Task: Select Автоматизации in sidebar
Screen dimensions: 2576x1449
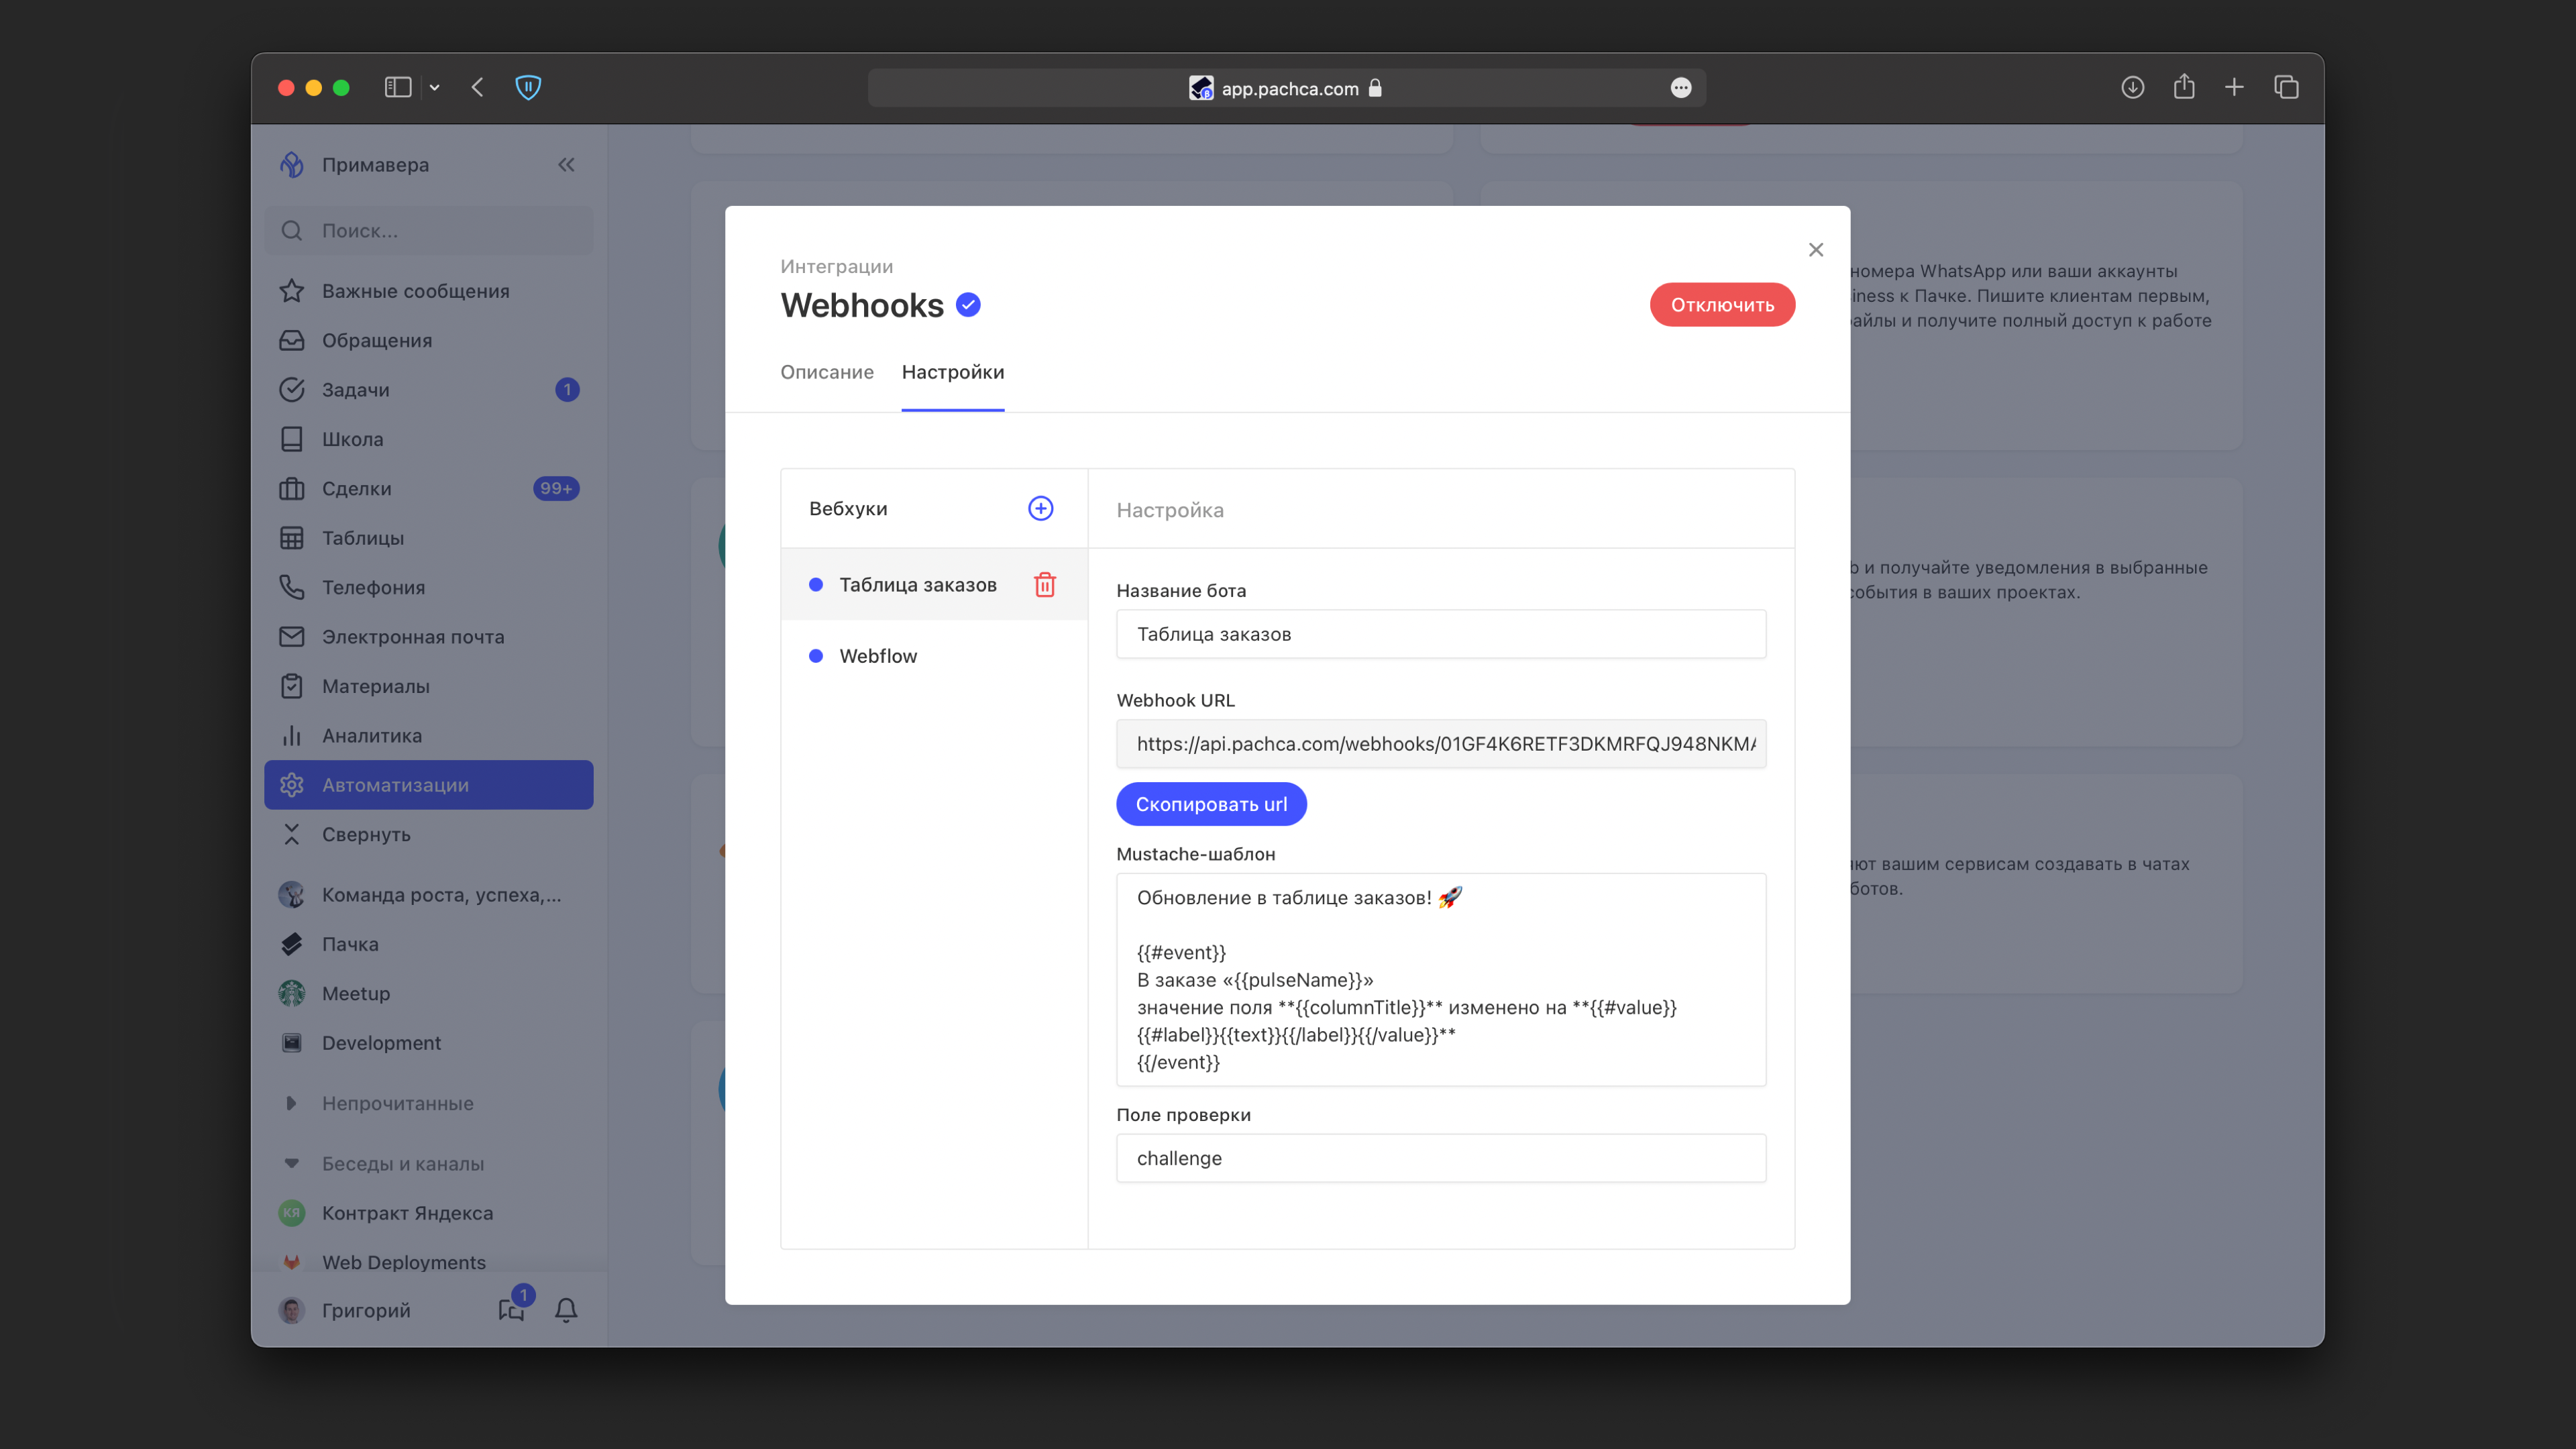Action: coord(428,785)
